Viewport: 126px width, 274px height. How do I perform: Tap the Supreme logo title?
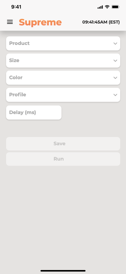[40, 22]
